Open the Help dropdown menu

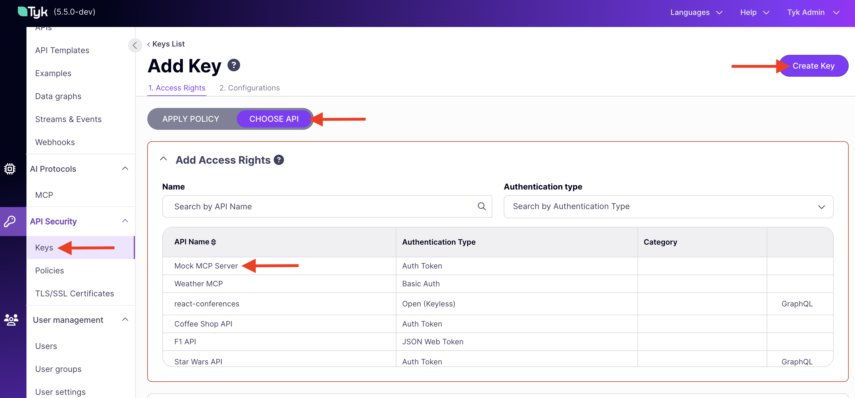[x=755, y=12]
